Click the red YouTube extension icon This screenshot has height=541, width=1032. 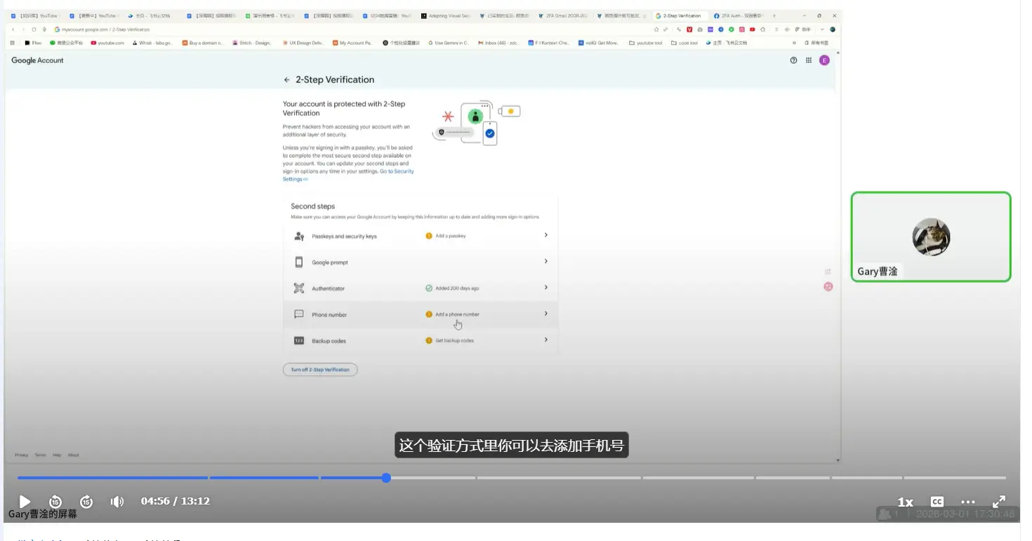[x=753, y=29]
